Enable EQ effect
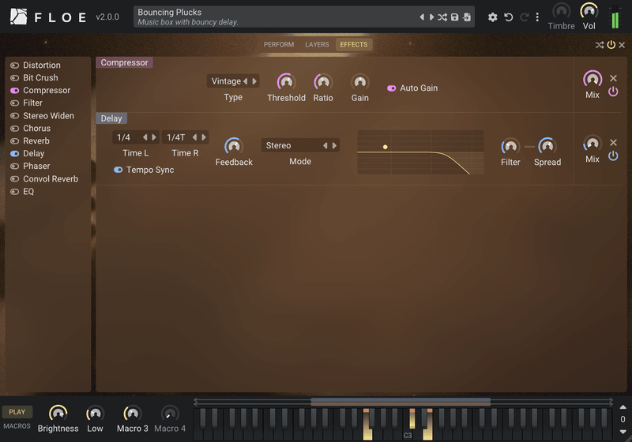This screenshot has width=632, height=442. tap(14, 192)
